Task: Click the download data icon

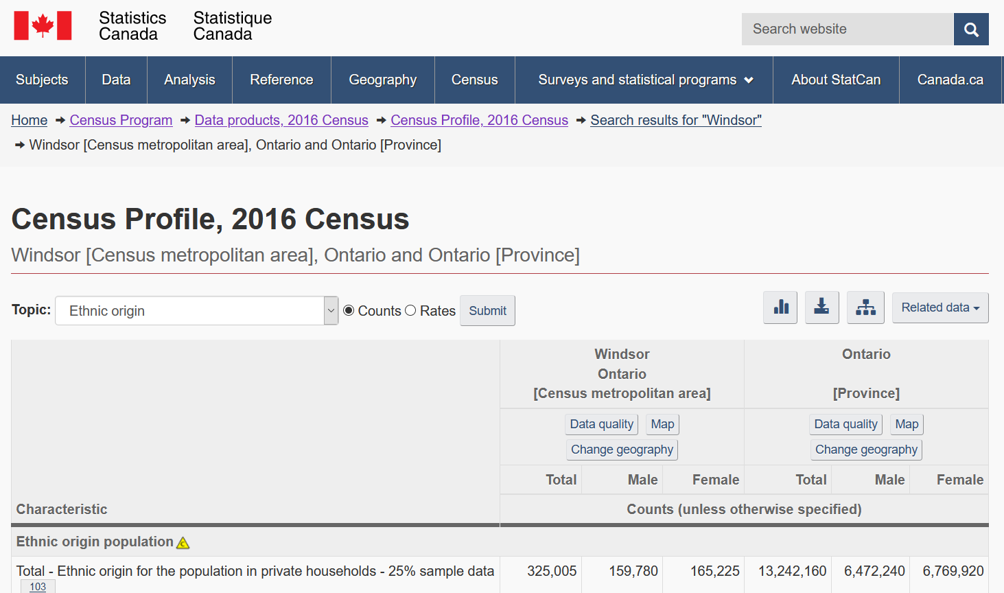Action: [821, 307]
